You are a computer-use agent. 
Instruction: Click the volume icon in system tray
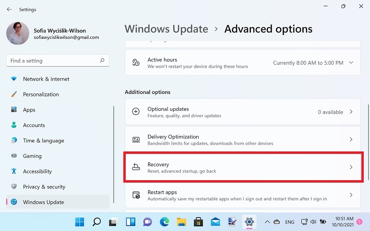(x=313, y=222)
